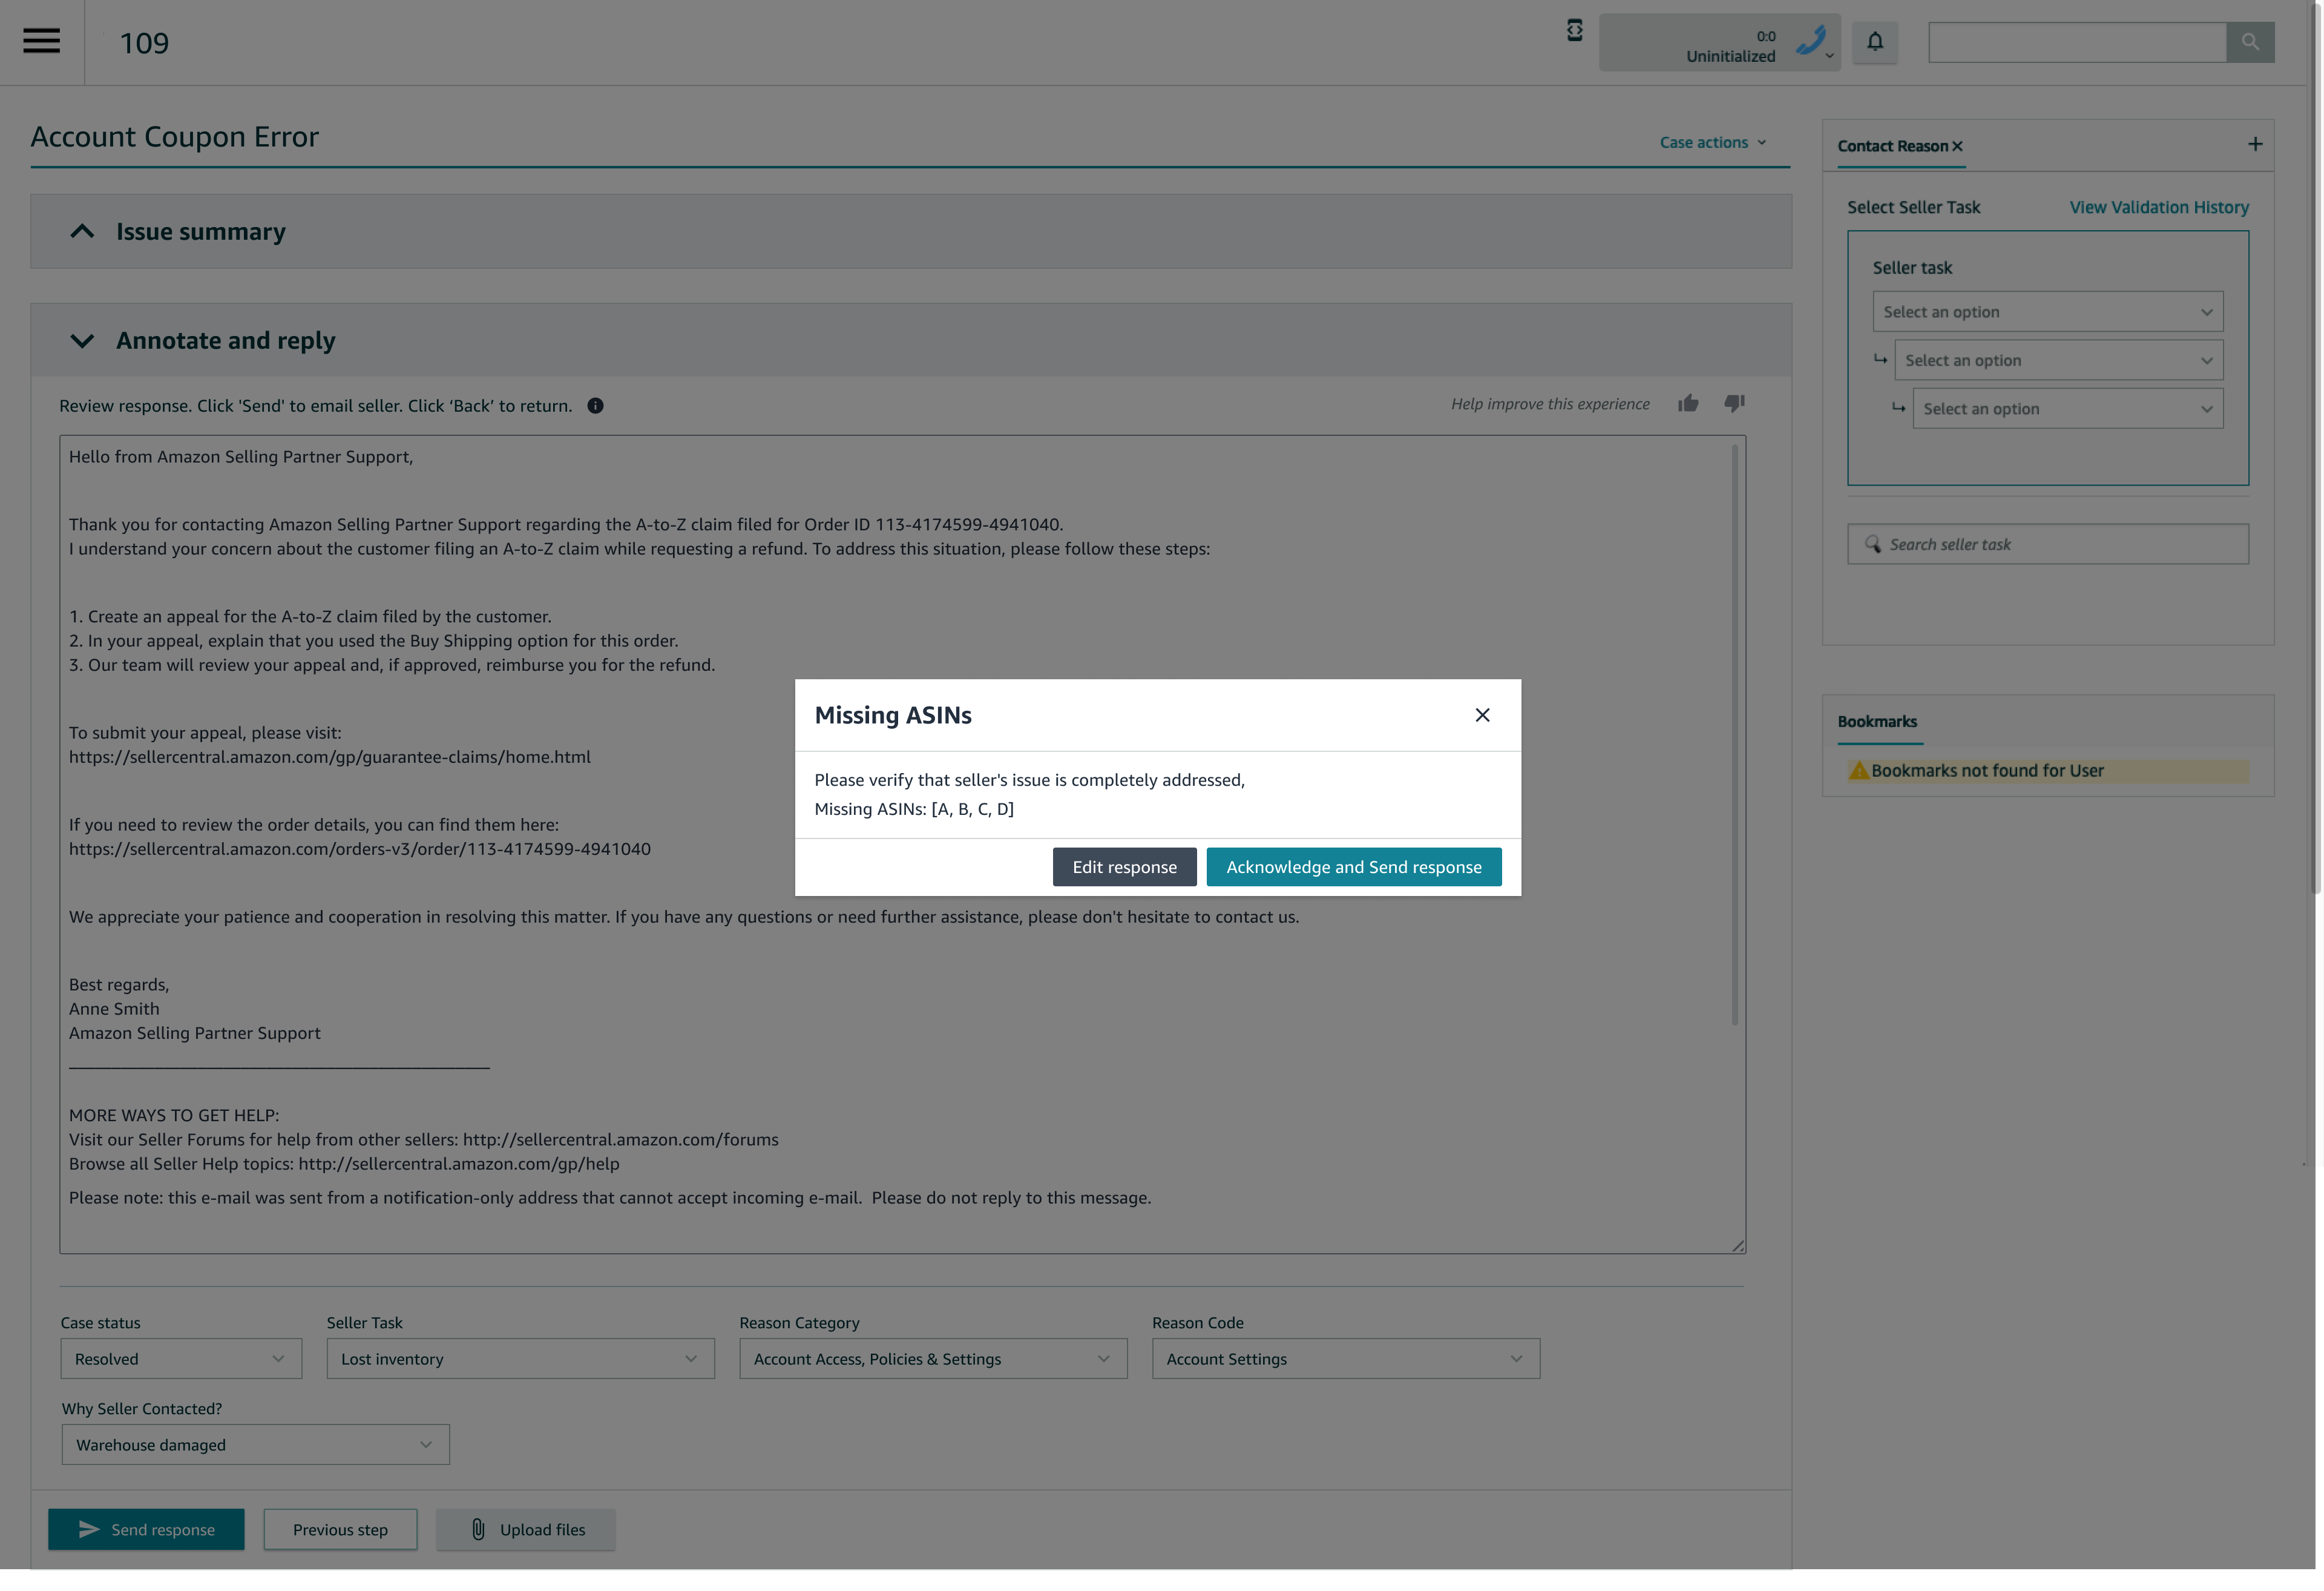
Task: Click the send arrow icon on Send response
Action: tap(89, 1529)
